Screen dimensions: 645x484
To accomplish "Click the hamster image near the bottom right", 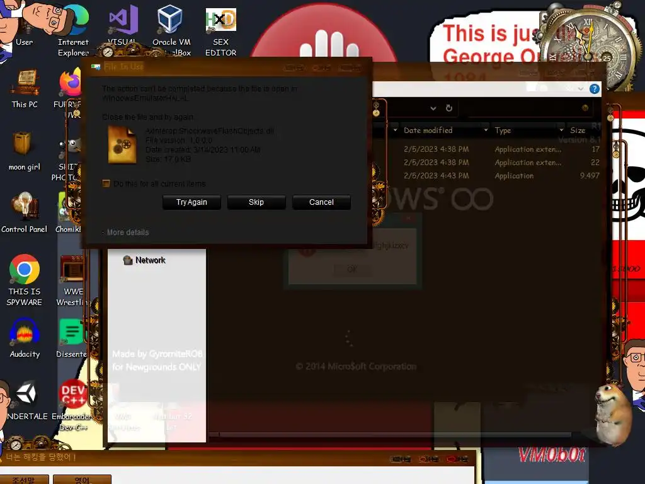I will click(614, 415).
